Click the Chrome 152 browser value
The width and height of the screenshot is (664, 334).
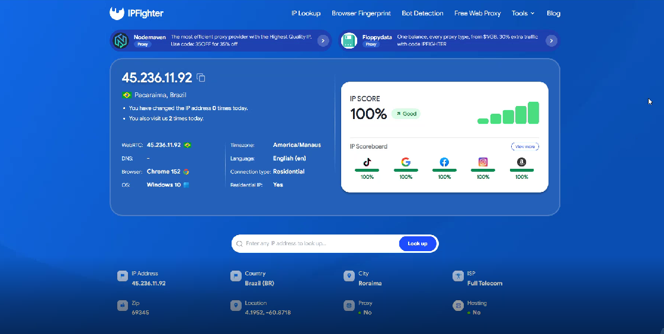point(163,172)
